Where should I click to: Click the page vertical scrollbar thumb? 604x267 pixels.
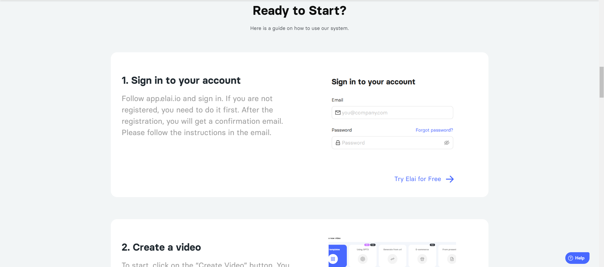601,82
